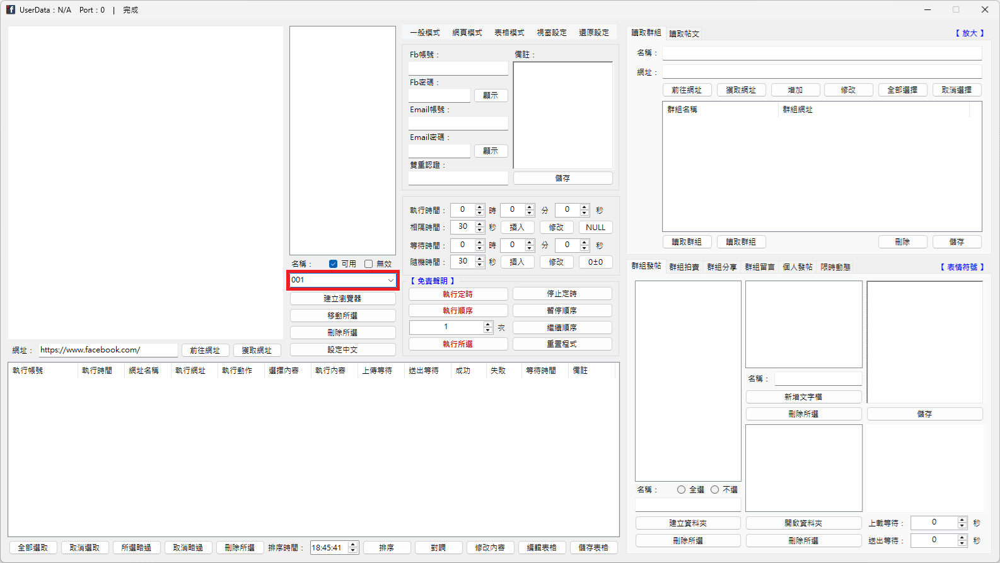Open the 群組拍賣 tab
This screenshot has width=1000, height=563.
click(684, 267)
